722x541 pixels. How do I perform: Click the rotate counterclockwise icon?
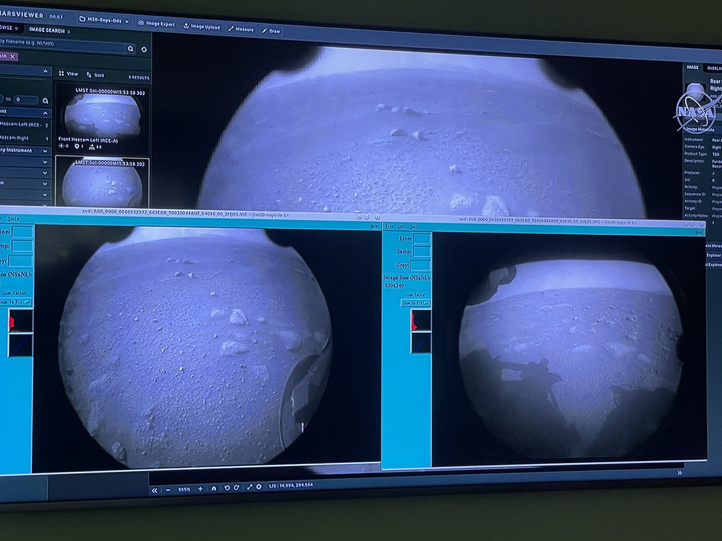(228, 488)
